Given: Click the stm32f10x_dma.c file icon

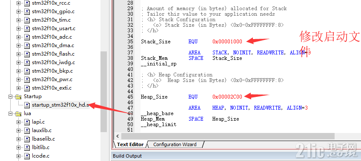Looking at the screenshot, I should [27, 46].
